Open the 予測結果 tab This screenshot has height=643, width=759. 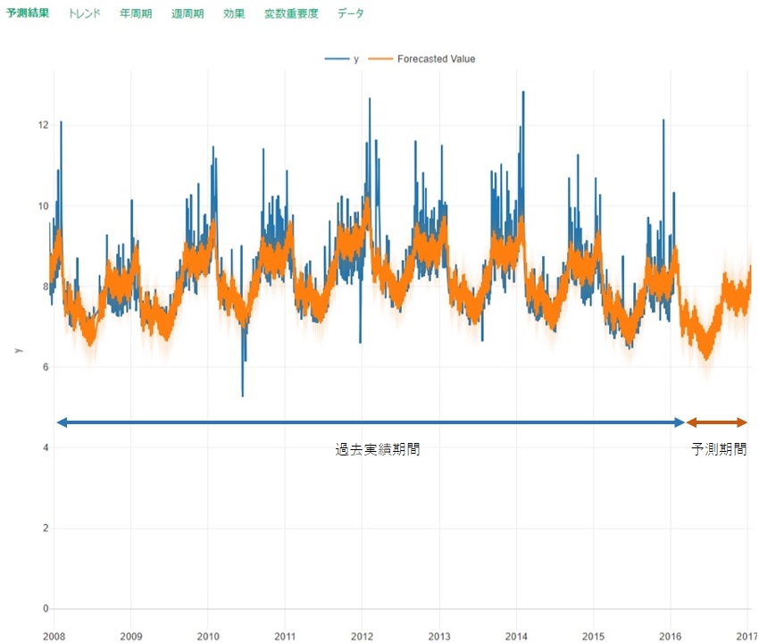pos(28,13)
